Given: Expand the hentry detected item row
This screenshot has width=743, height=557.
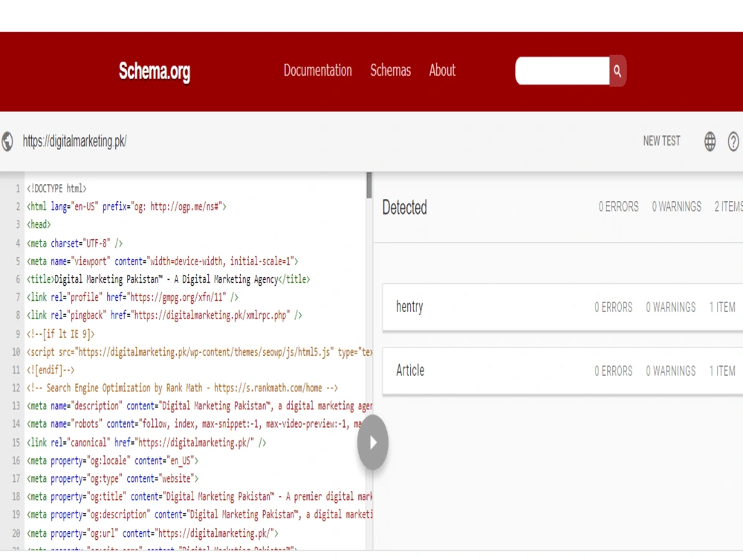Looking at the screenshot, I should tap(562, 307).
